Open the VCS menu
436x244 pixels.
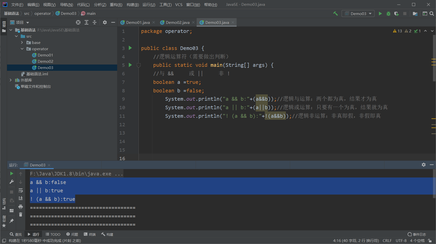pos(179,5)
